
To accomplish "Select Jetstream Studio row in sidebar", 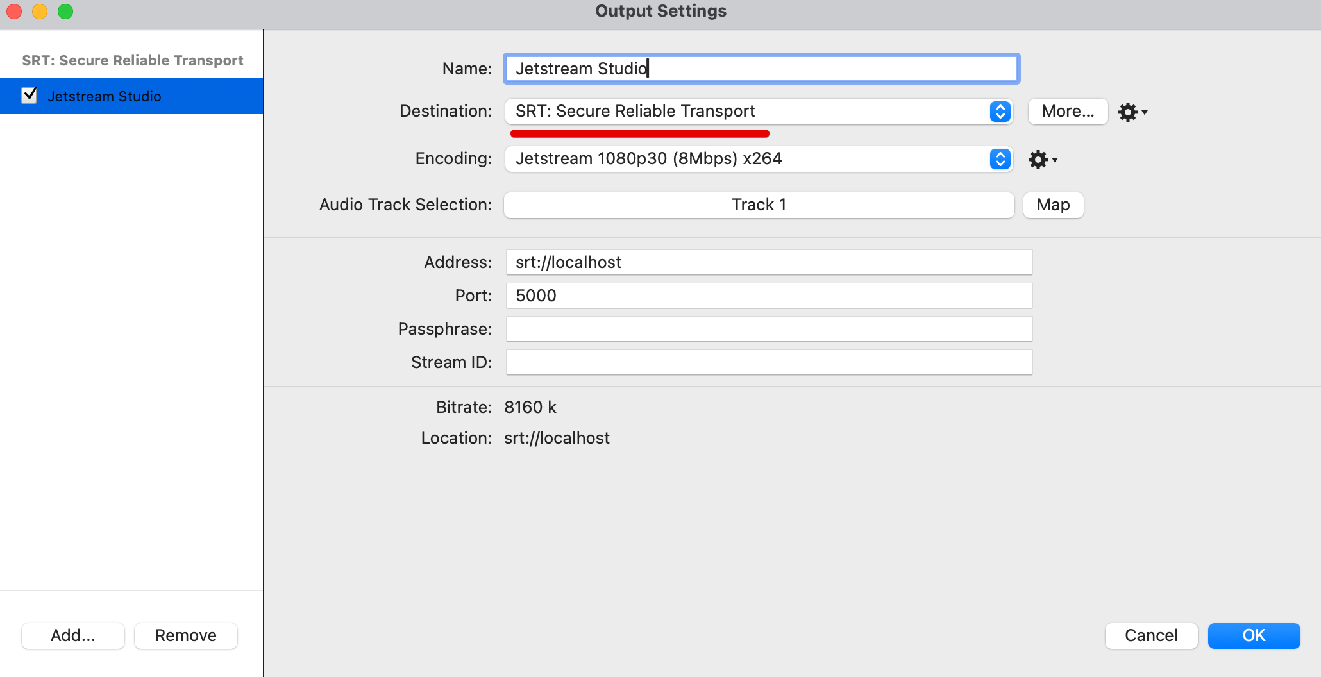I will tap(131, 96).
